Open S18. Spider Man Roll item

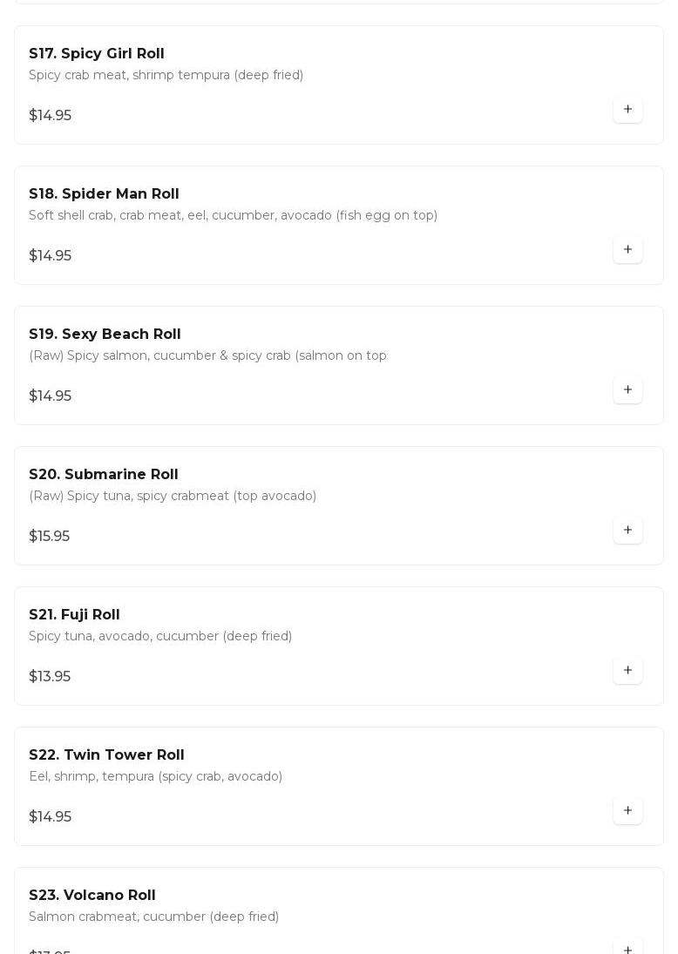pos(104,194)
